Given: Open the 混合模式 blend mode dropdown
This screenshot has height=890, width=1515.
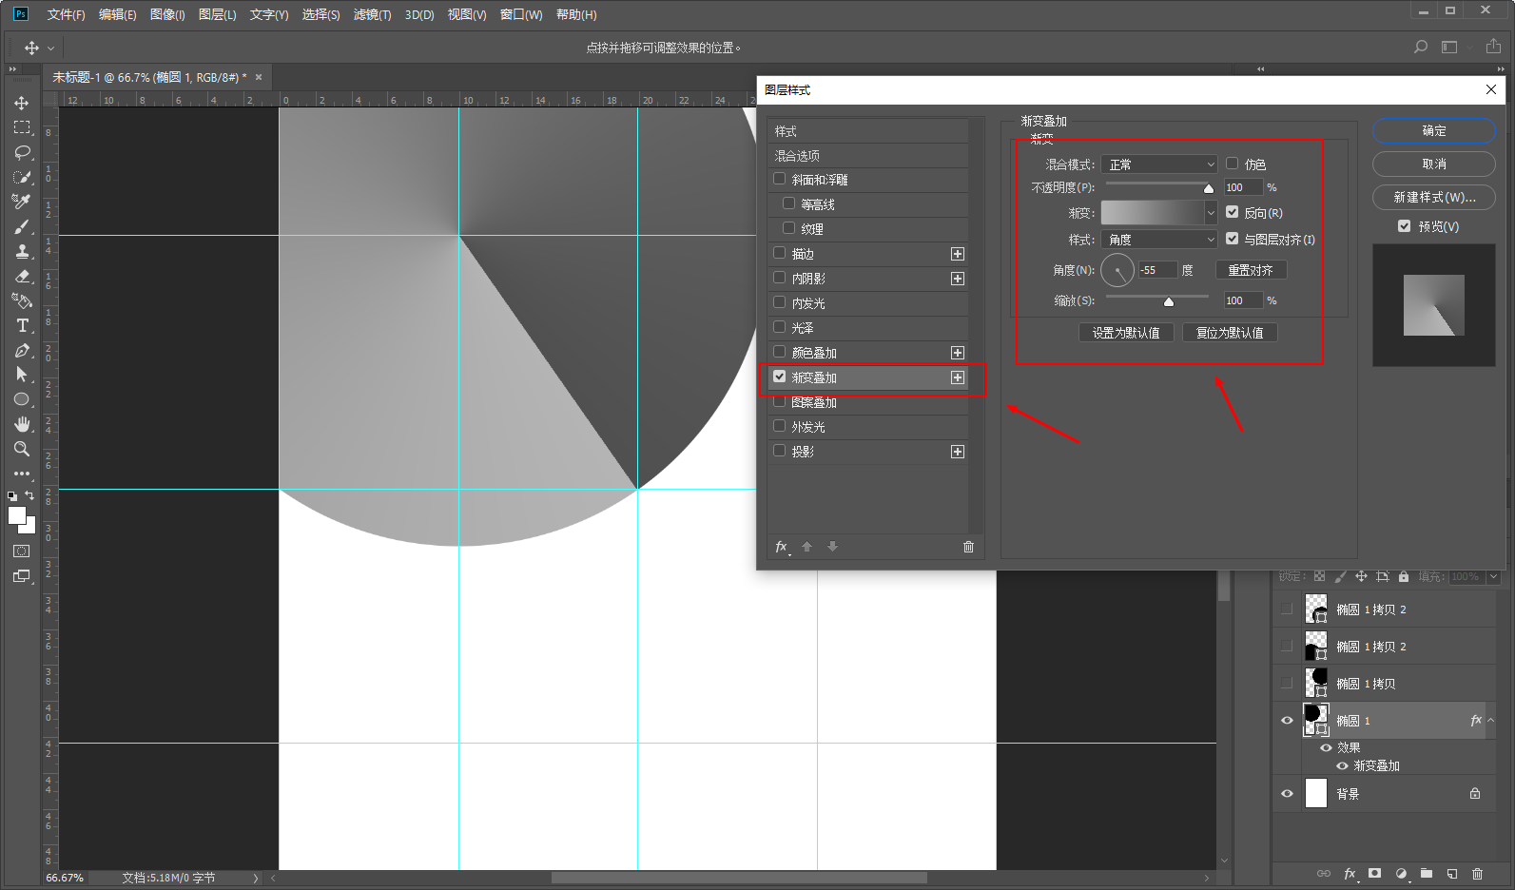Looking at the screenshot, I should 1159,164.
